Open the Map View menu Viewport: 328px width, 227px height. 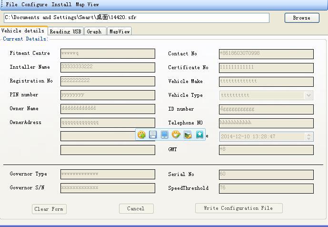coord(87,4)
